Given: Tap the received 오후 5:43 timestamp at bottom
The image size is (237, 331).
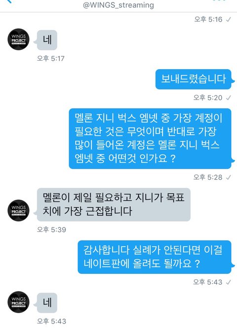Looking at the screenshot, I should tap(51, 321).
